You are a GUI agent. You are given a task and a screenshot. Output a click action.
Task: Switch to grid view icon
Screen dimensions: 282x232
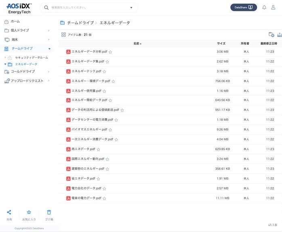[x=63, y=34]
